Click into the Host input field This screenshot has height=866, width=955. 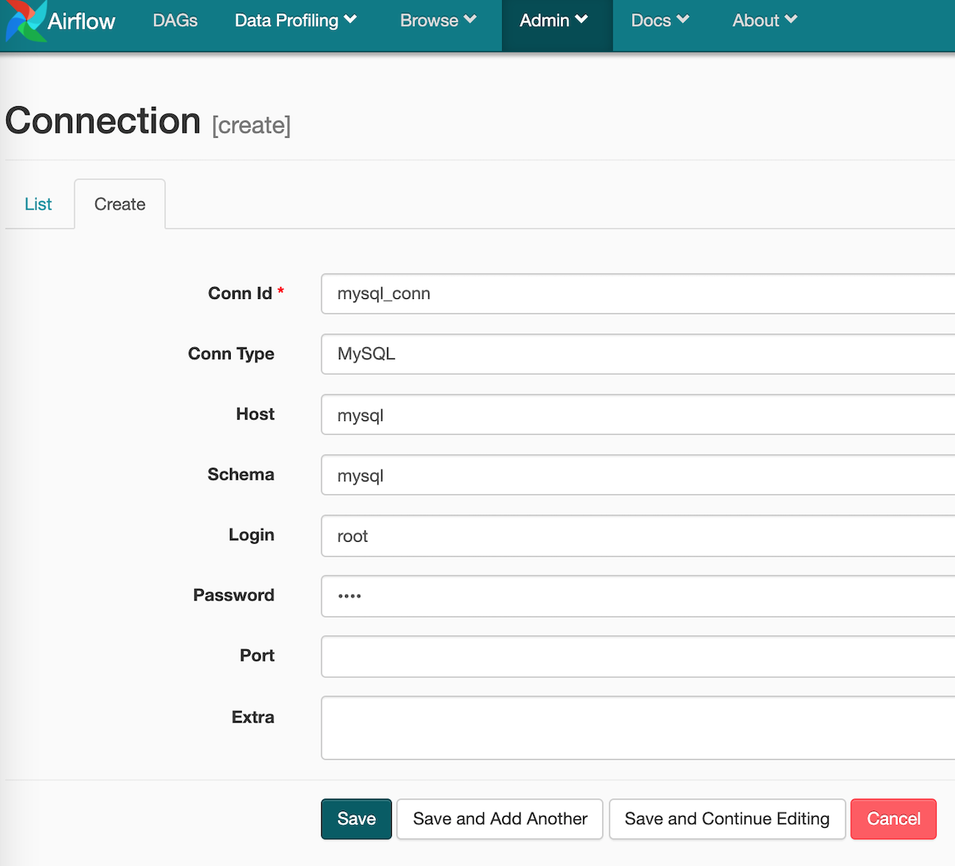tap(638, 415)
